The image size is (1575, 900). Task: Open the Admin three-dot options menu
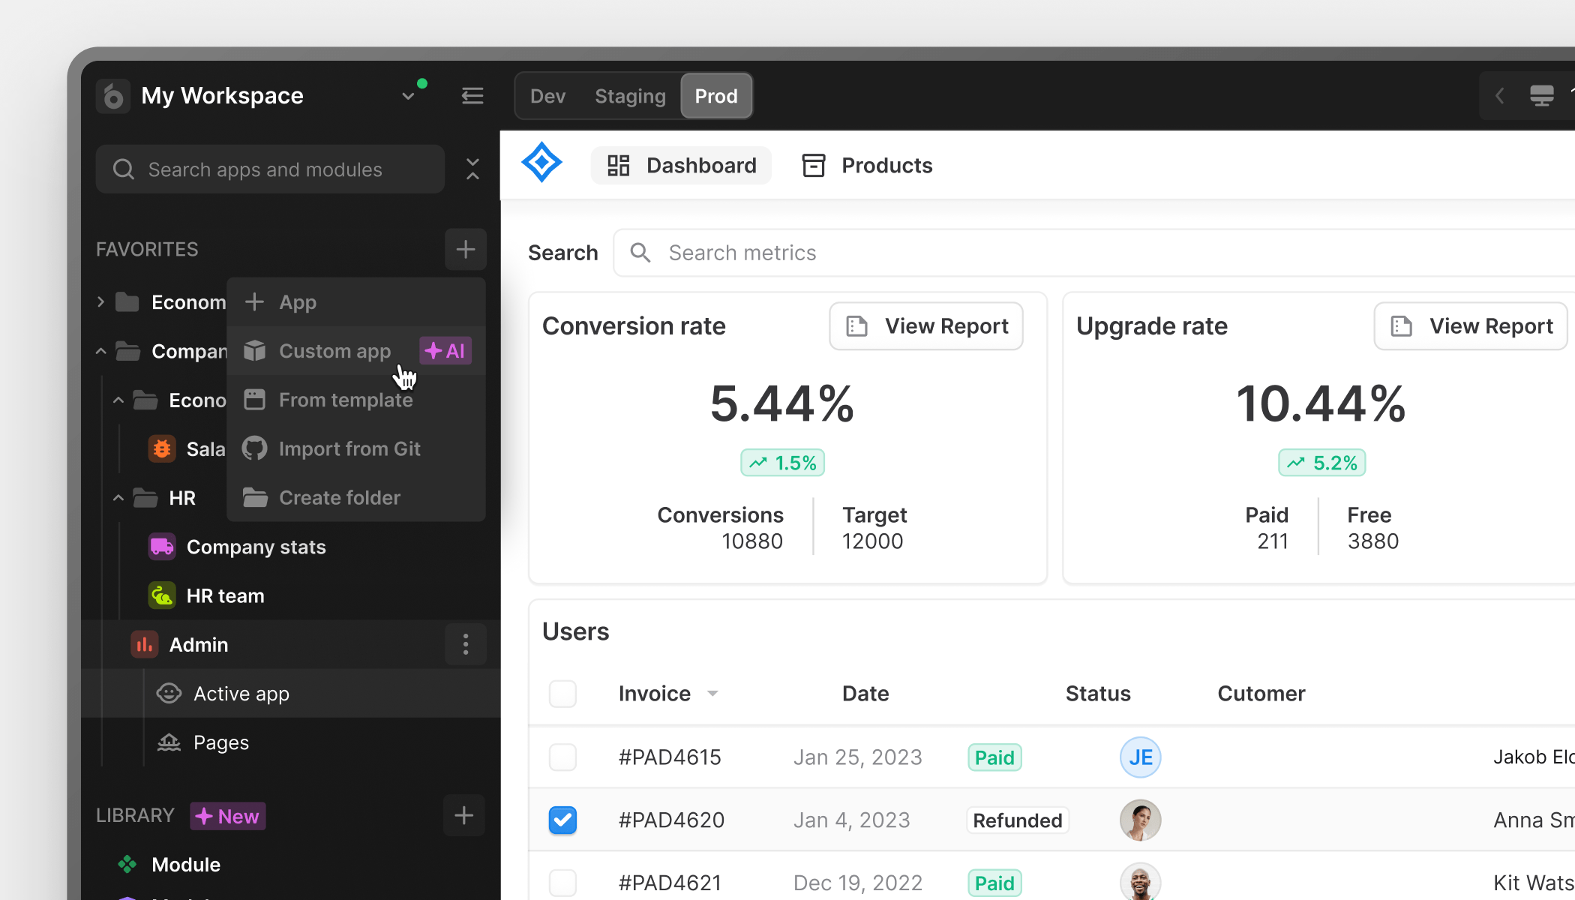click(x=465, y=645)
